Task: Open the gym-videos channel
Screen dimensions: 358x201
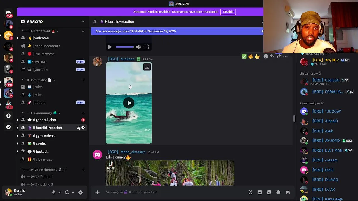Action: [x=53, y=136]
